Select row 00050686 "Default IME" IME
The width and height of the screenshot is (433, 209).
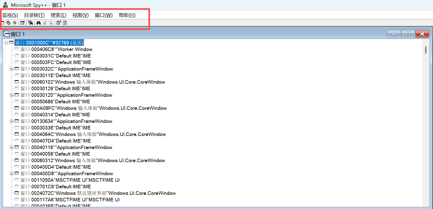point(55,102)
